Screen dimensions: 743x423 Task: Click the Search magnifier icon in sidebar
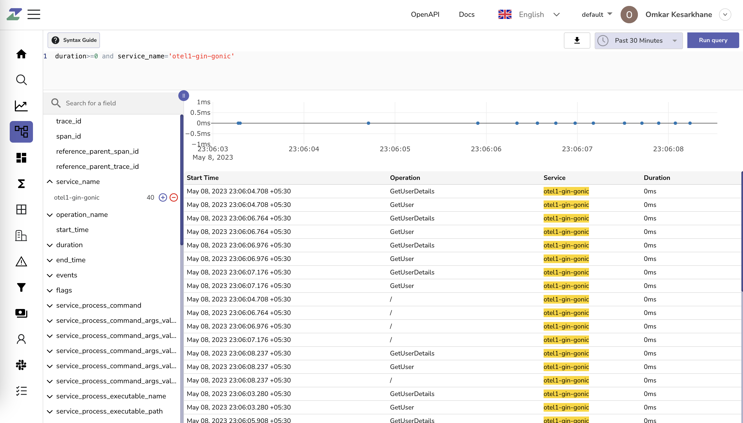(21, 80)
